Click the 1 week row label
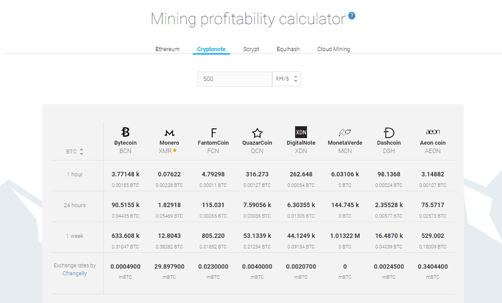The width and height of the screenshot is (502, 303). coord(75,235)
